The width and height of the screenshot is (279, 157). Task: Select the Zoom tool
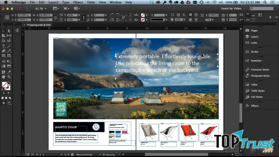[x=9, y=77]
